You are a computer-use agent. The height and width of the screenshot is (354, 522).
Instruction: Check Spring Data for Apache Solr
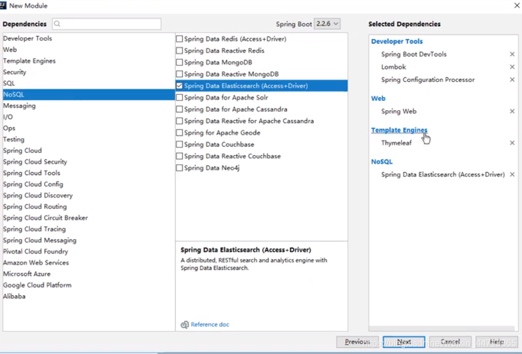(179, 97)
